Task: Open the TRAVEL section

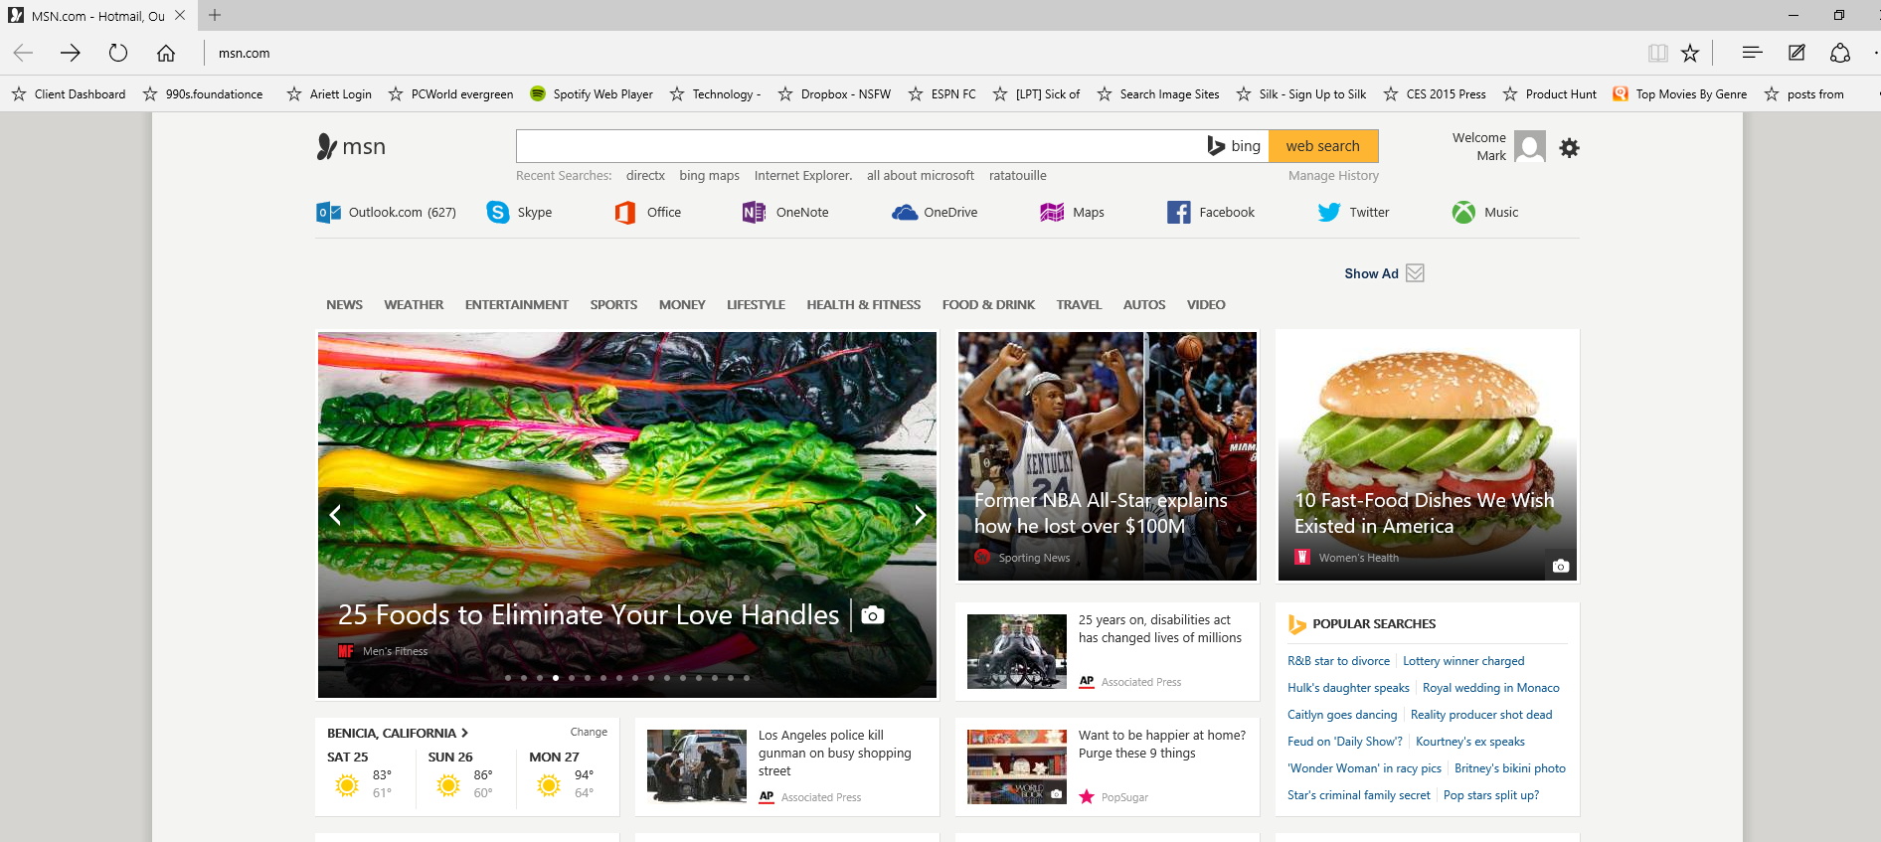Action: tap(1079, 305)
